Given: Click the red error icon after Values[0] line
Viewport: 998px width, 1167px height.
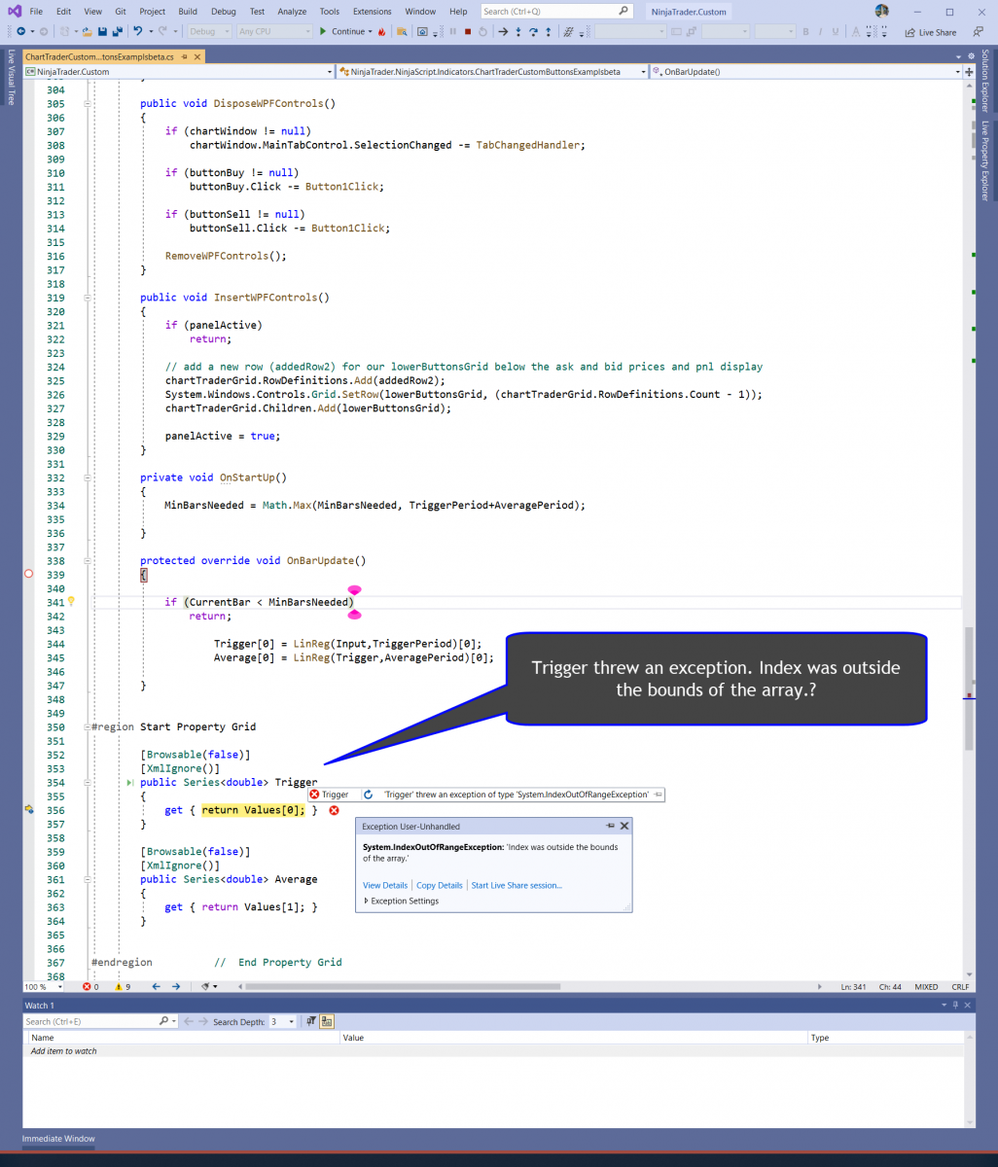Looking at the screenshot, I should tap(334, 810).
